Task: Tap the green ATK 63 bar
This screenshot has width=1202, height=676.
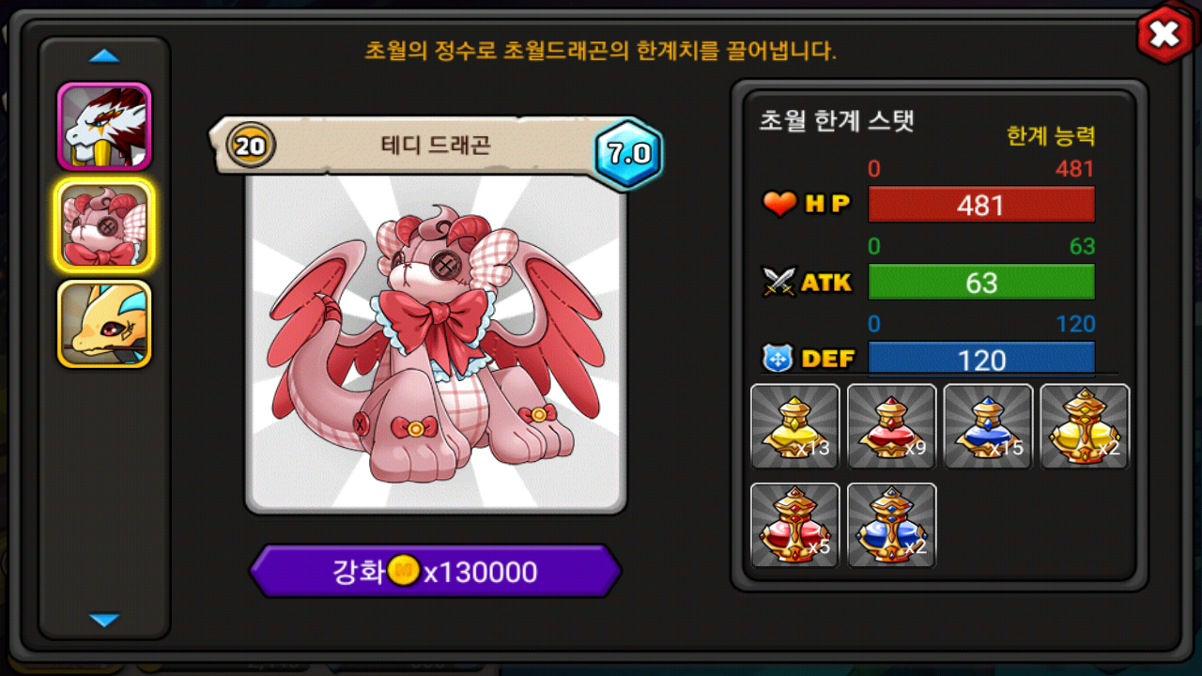Action: tap(981, 282)
